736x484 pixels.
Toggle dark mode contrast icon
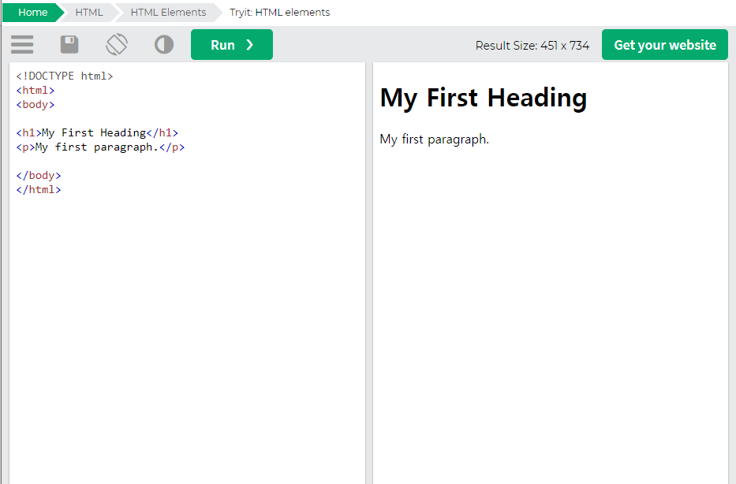coord(164,45)
